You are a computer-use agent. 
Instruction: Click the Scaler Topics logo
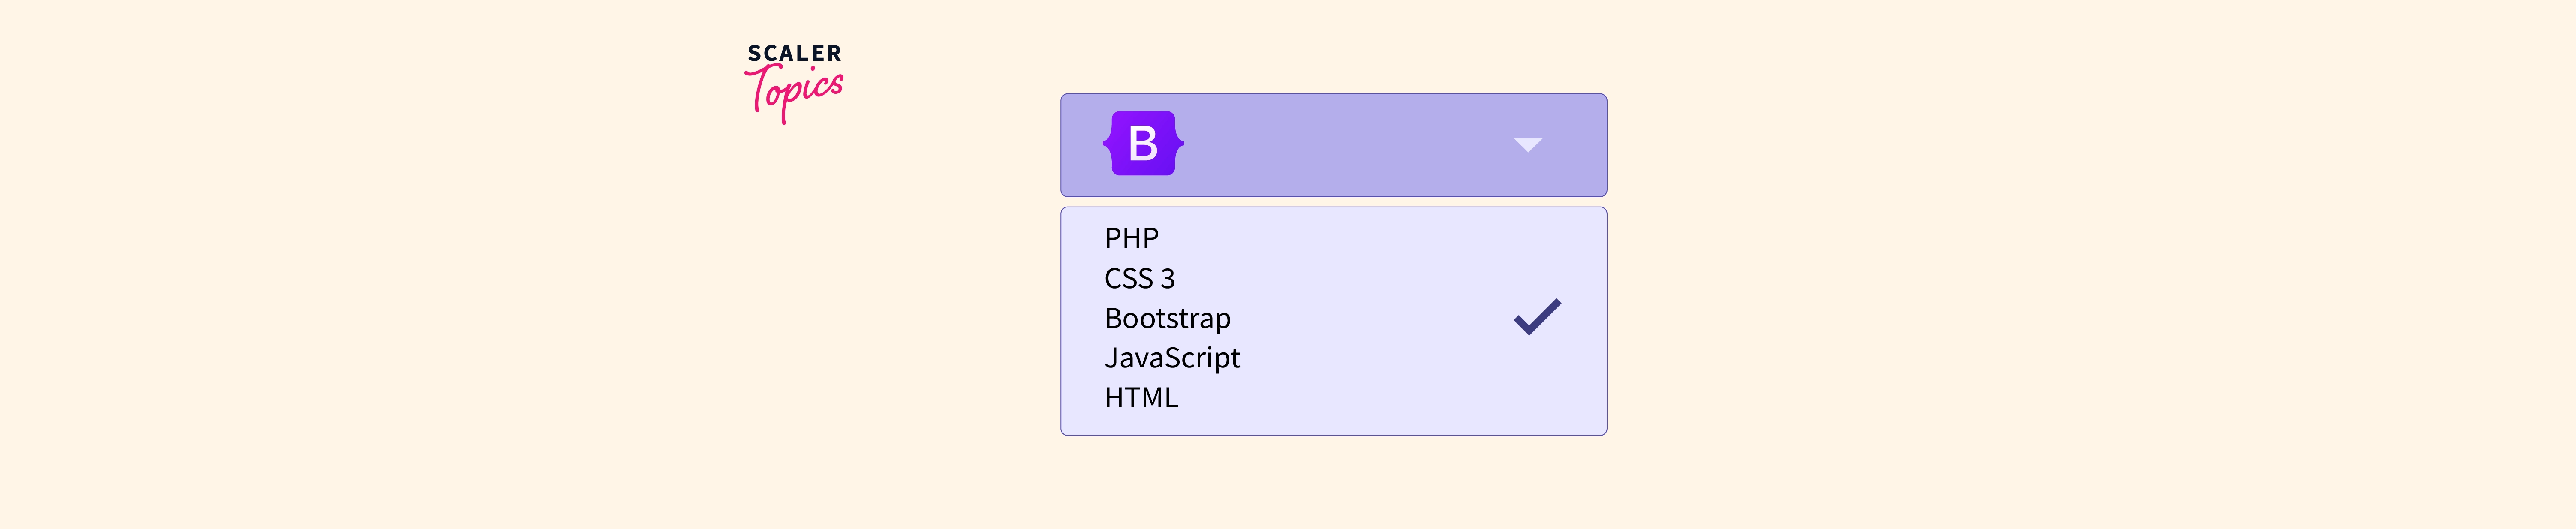coord(794,82)
